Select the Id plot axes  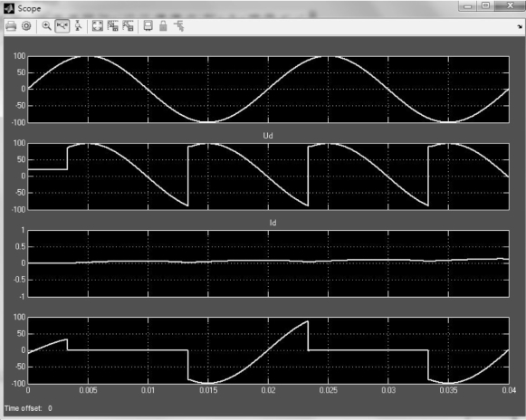pos(268,263)
